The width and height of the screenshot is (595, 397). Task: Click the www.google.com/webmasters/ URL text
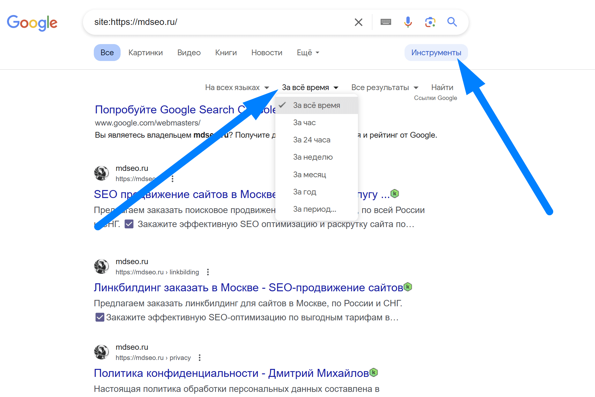(148, 123)
